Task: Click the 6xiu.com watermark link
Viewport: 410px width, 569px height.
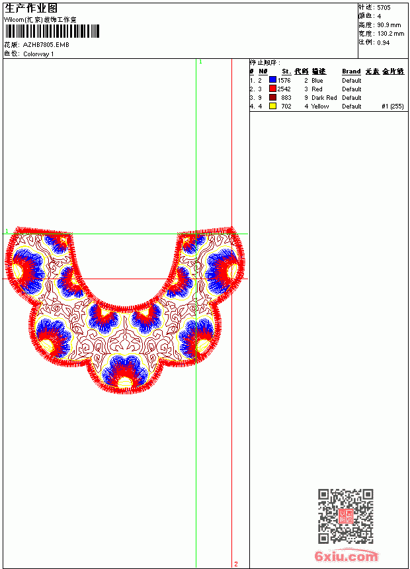Action: pyautogui.click(x=346, y=556)
